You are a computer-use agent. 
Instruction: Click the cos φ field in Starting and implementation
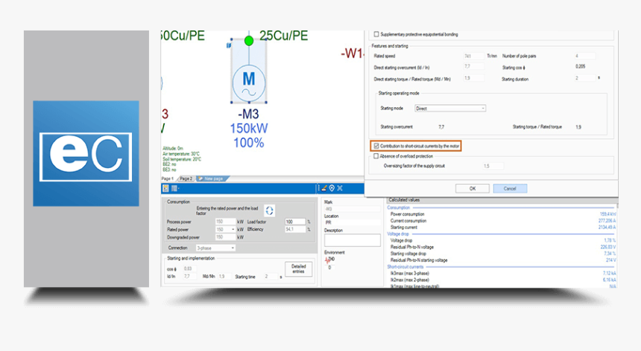point(190,268)
